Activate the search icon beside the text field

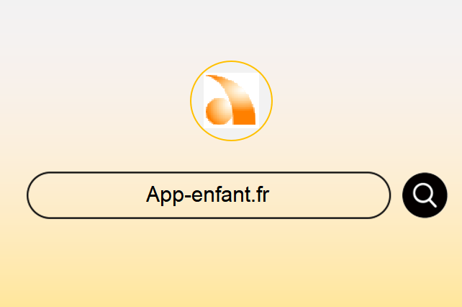click(x=425, y=195)
